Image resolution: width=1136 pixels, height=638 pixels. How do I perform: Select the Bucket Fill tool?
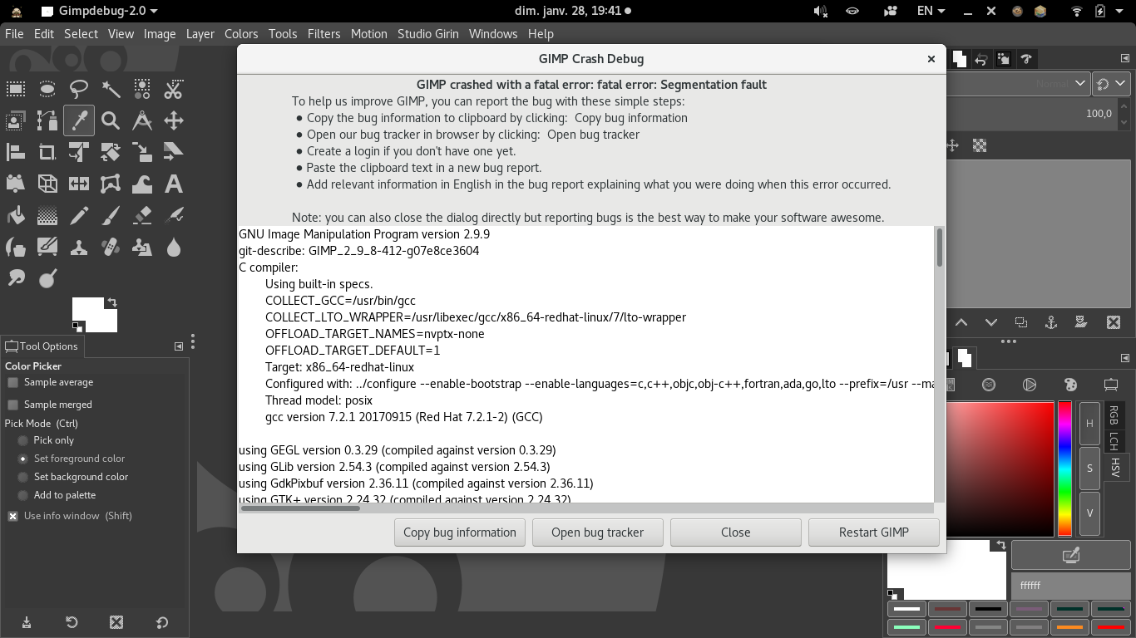coord(16,215)
